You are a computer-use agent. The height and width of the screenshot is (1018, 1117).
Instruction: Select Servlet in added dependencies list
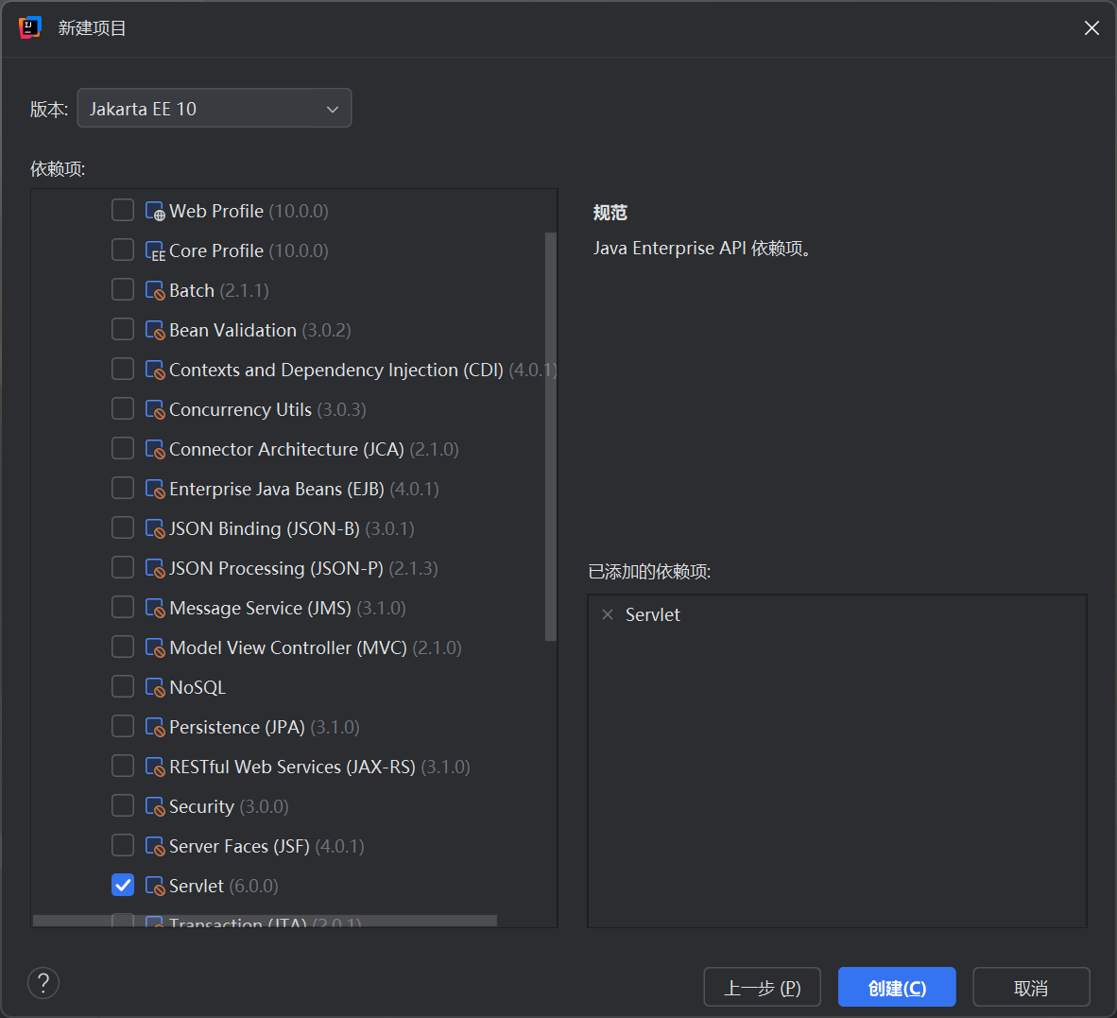pos(653,614)
